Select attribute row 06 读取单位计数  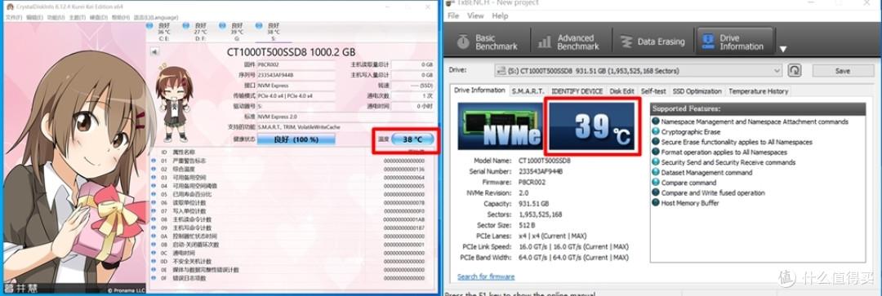point(291,203)
